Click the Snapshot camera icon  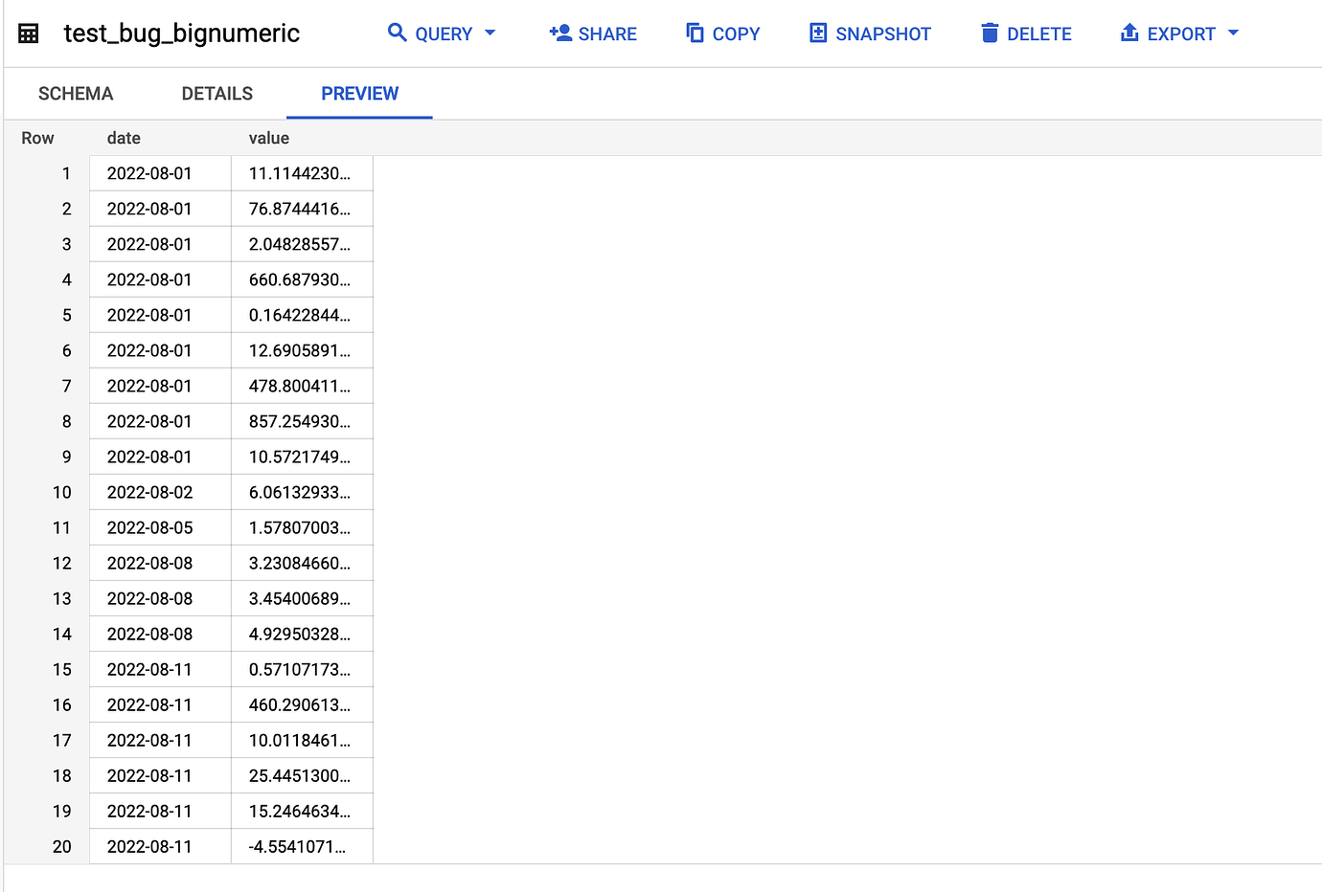pyautogui.click(x=817, y=33)
